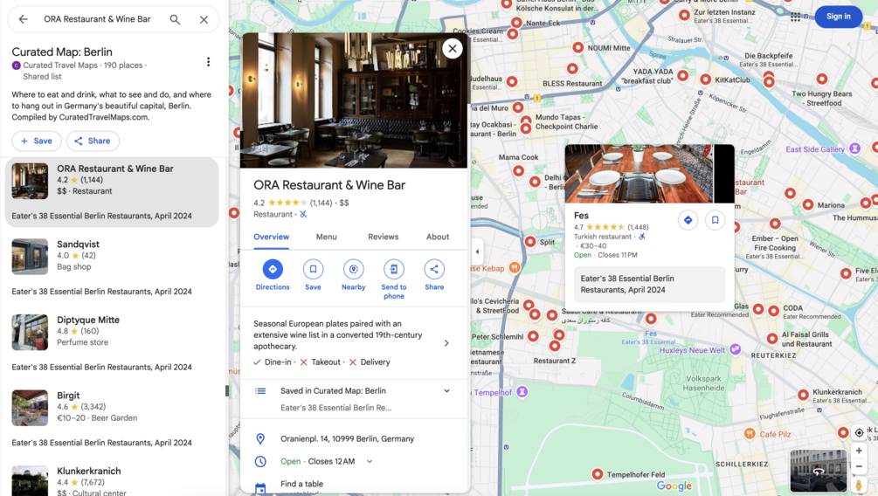This screenshot has width=878, height=496.
Task: Click the Share button under the list description
Action: (93, 141)
